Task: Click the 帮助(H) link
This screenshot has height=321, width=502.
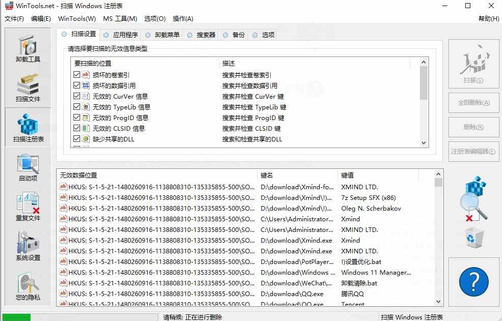Action: tap(488, 18)
